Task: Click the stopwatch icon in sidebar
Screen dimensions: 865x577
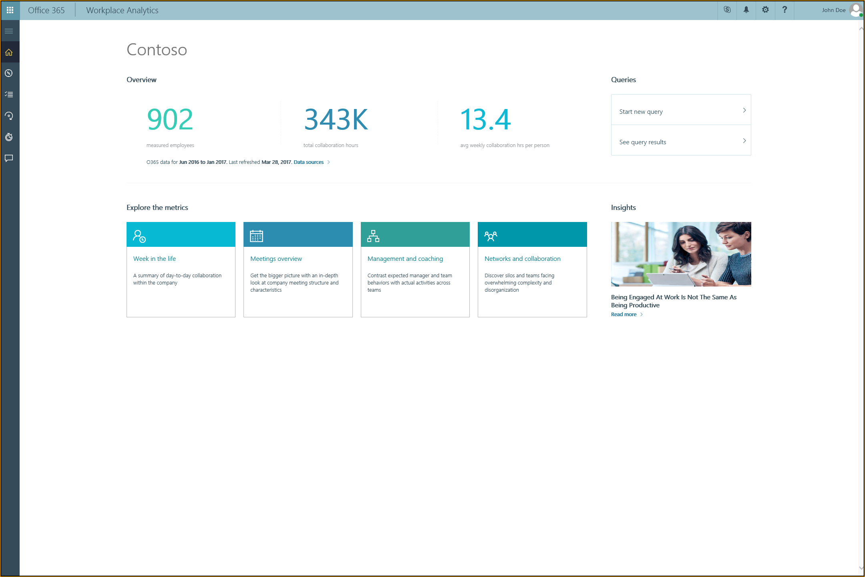Action: [9, 137]
